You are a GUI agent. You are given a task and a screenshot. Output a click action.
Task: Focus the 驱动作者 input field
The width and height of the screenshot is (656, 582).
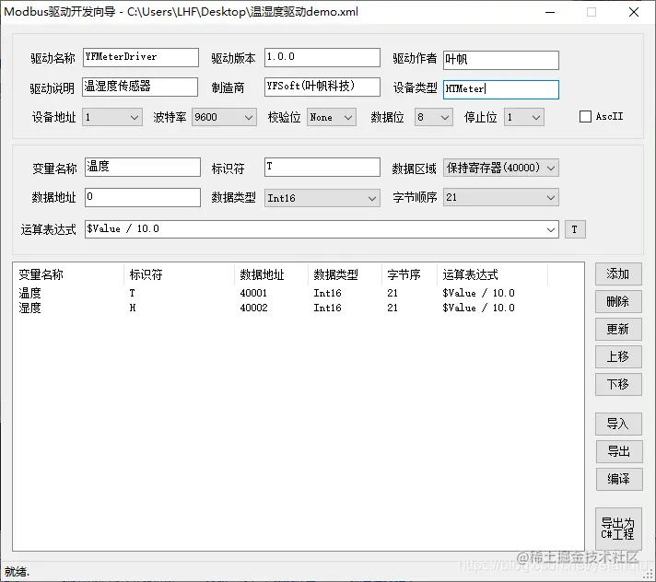click(x=501, y=60)
